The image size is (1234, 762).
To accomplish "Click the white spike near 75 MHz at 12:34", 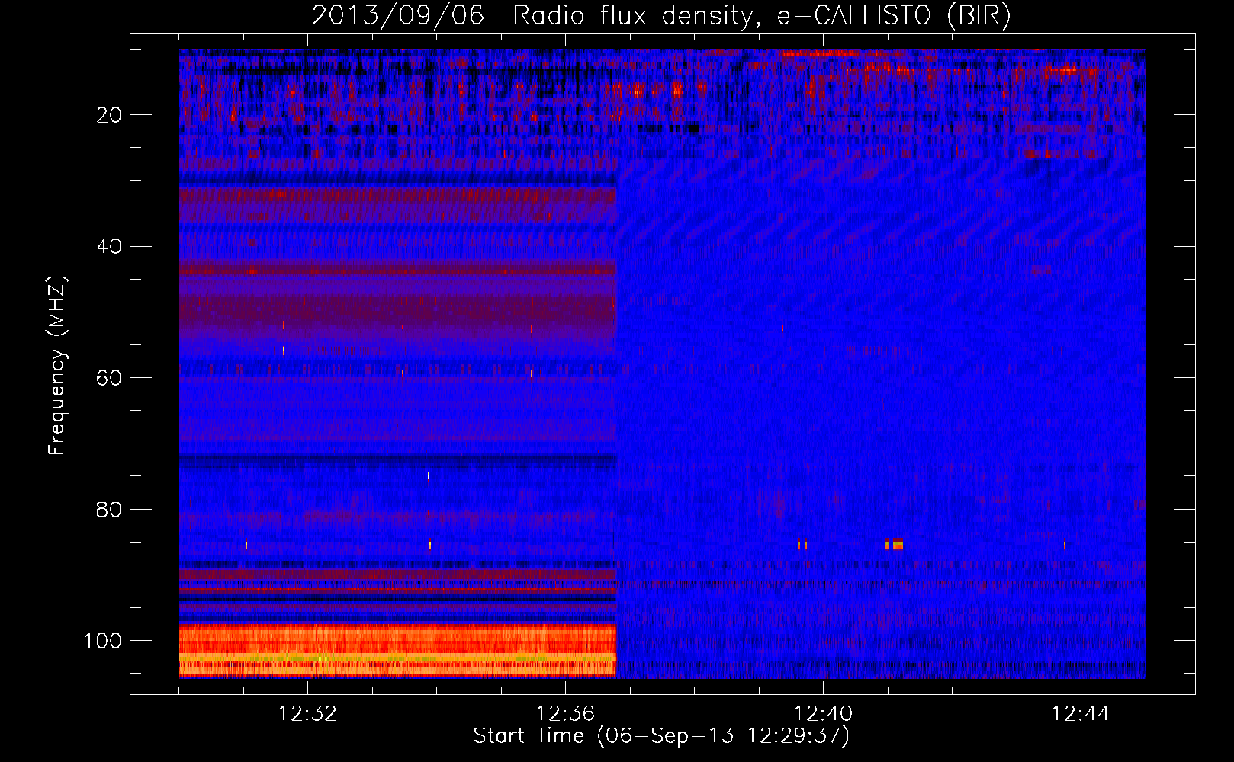I will (429, 475).
